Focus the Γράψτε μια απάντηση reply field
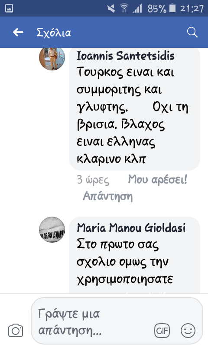The height and width of the screenshot is (348, 208). pyautogui.click(x=117, y=321)
